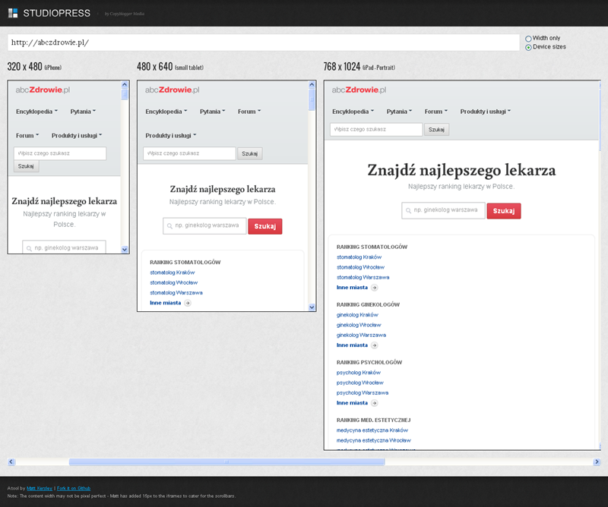Open stomatolog Wrocław link in small tablet preview
This screenshot has height=507, width=608.
tap(174, 283)
